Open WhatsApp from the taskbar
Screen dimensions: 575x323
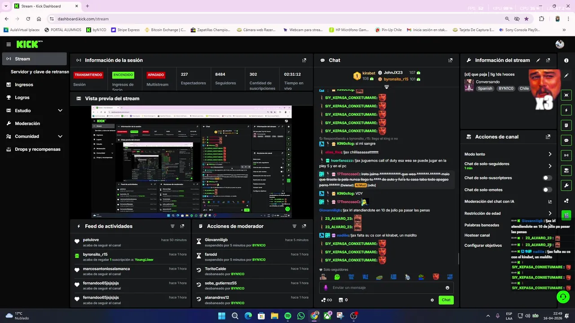point(301,316)
